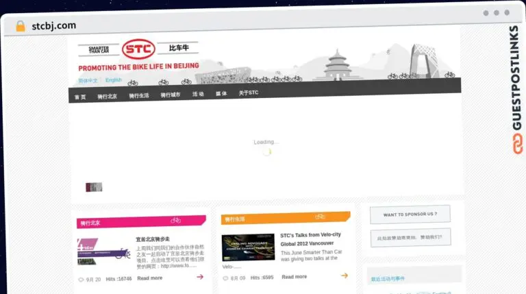This screenshot has width=526, height=294.
Task: Click Read more under the Velo-city article
Action: tap(294, 277)
